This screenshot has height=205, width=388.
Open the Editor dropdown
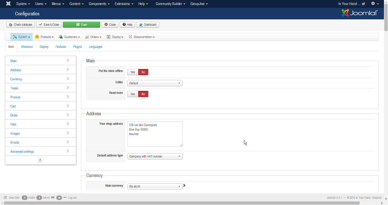(155, 83)
